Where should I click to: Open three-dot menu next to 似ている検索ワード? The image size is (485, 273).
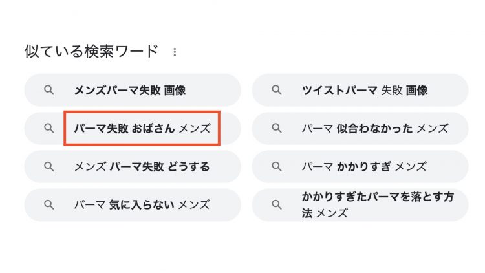175,52
